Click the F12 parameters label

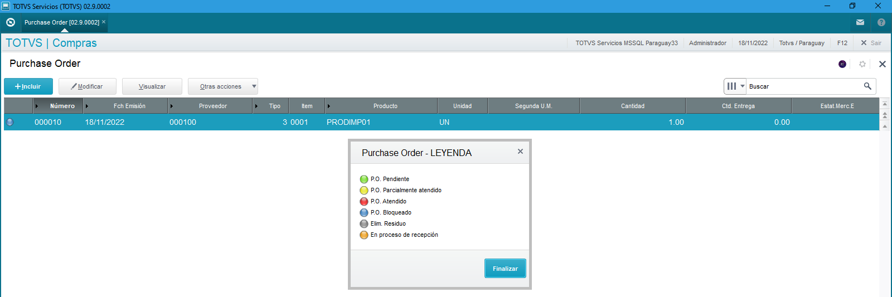pyautogui.click(x=842, y=43)
